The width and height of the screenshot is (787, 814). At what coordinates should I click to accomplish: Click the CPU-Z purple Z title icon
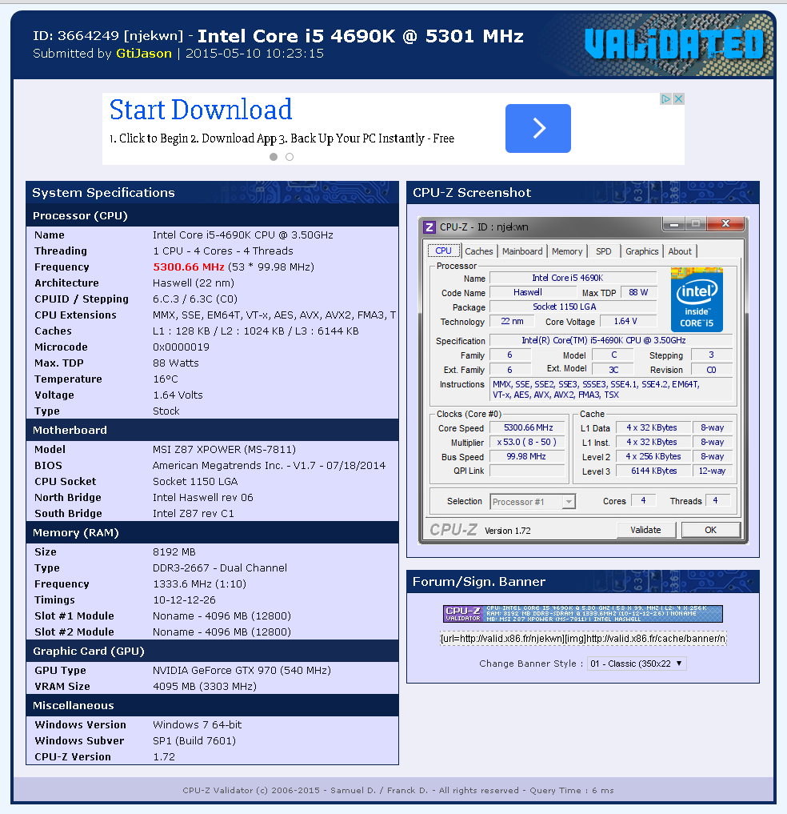(x=429, y=227)
